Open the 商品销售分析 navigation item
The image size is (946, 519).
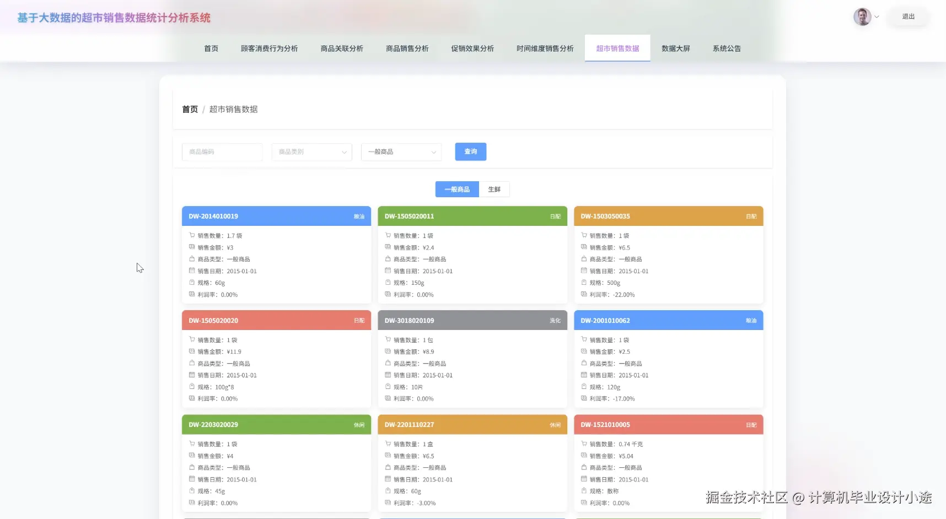407,48
